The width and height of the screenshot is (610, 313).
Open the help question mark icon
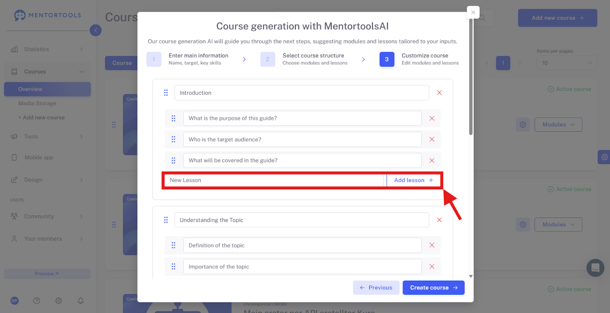tap(37, 301)
